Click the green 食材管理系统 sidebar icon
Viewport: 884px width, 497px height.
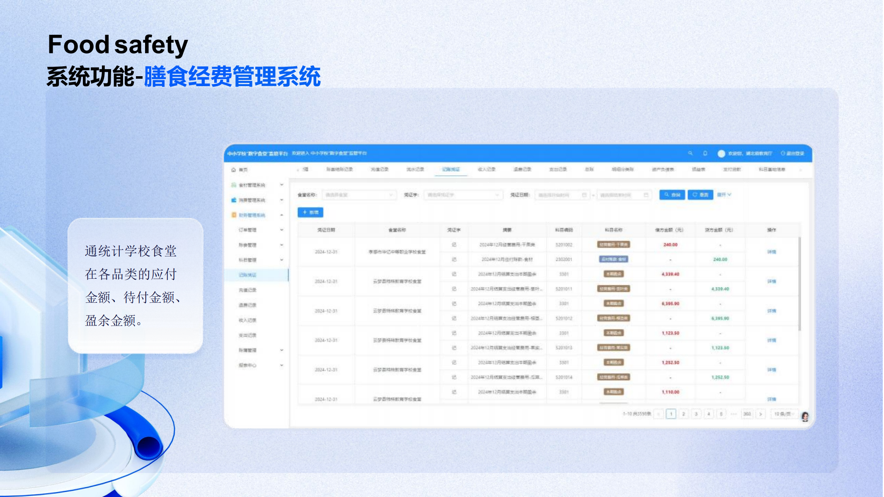click(234, 185)
